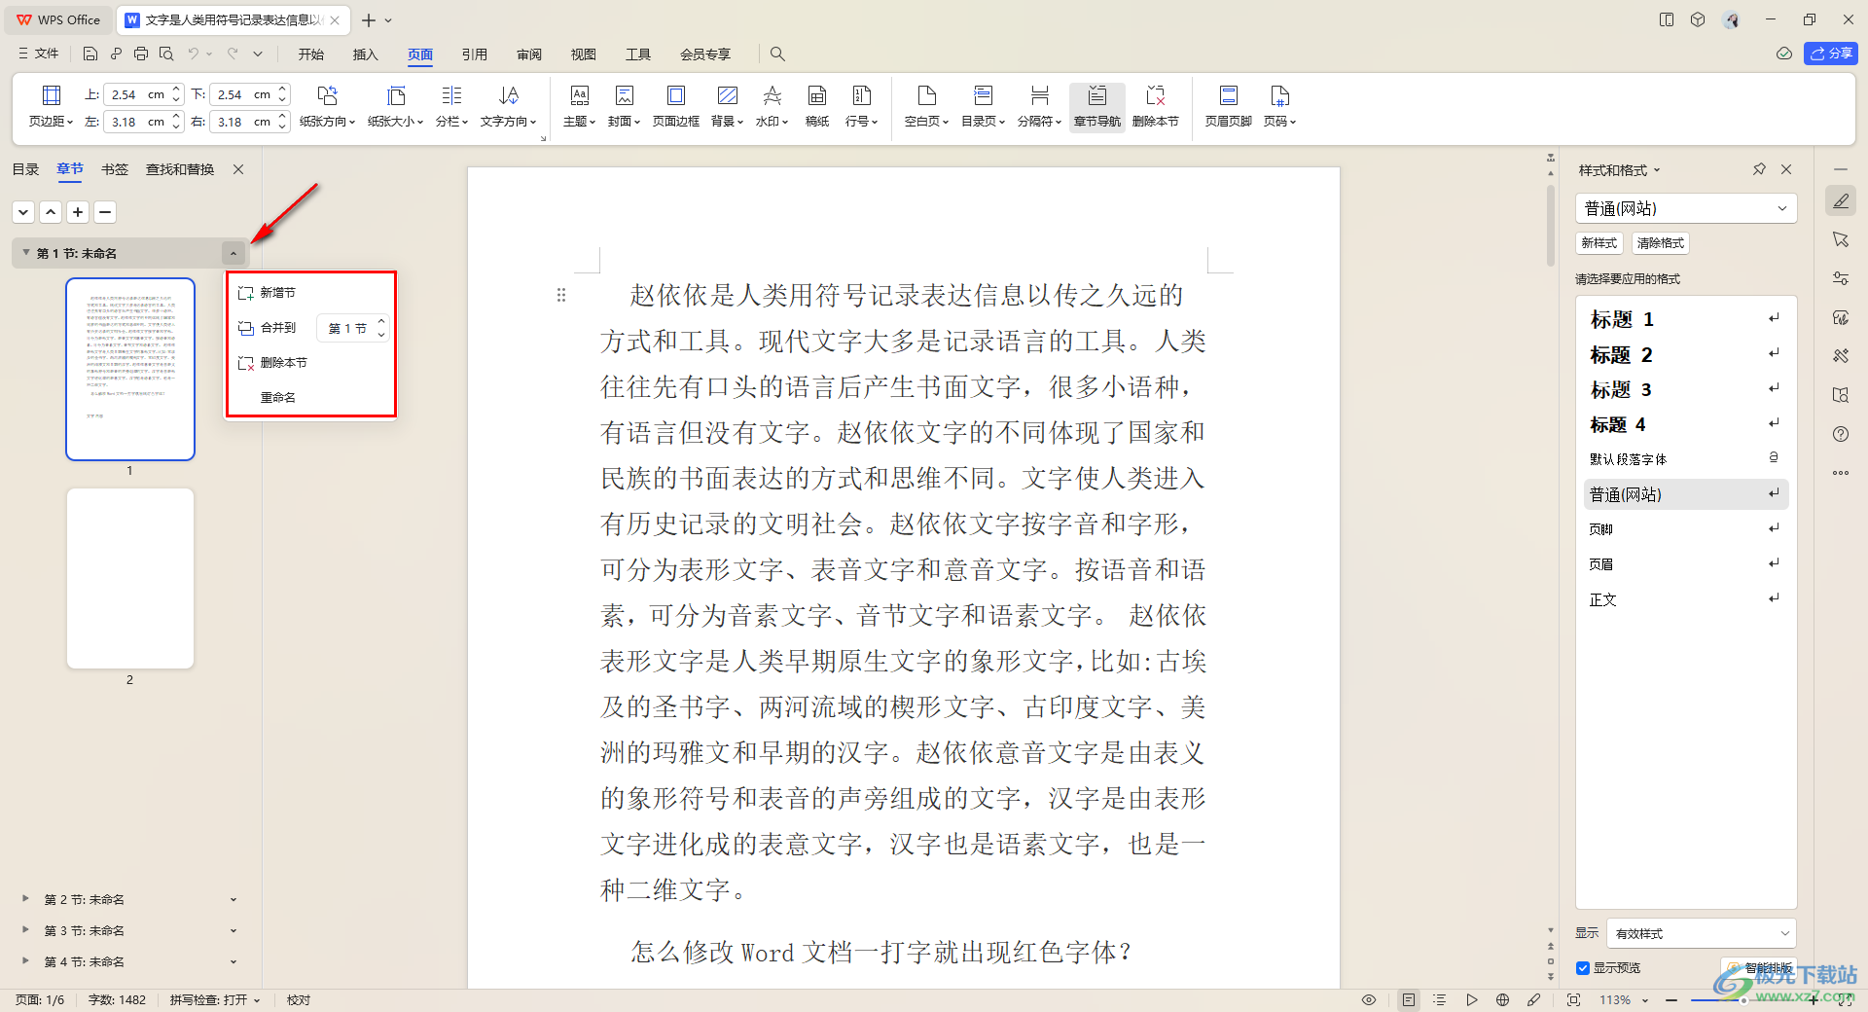Switch to reading eye-protection mode in status bar
1868x1012 pixels.
point(1369,1000)
